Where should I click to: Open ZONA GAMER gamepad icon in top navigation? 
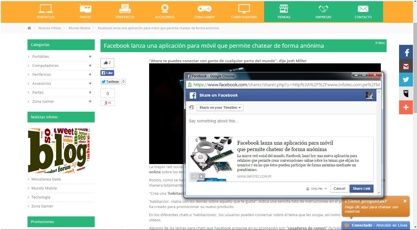point(204,9)
